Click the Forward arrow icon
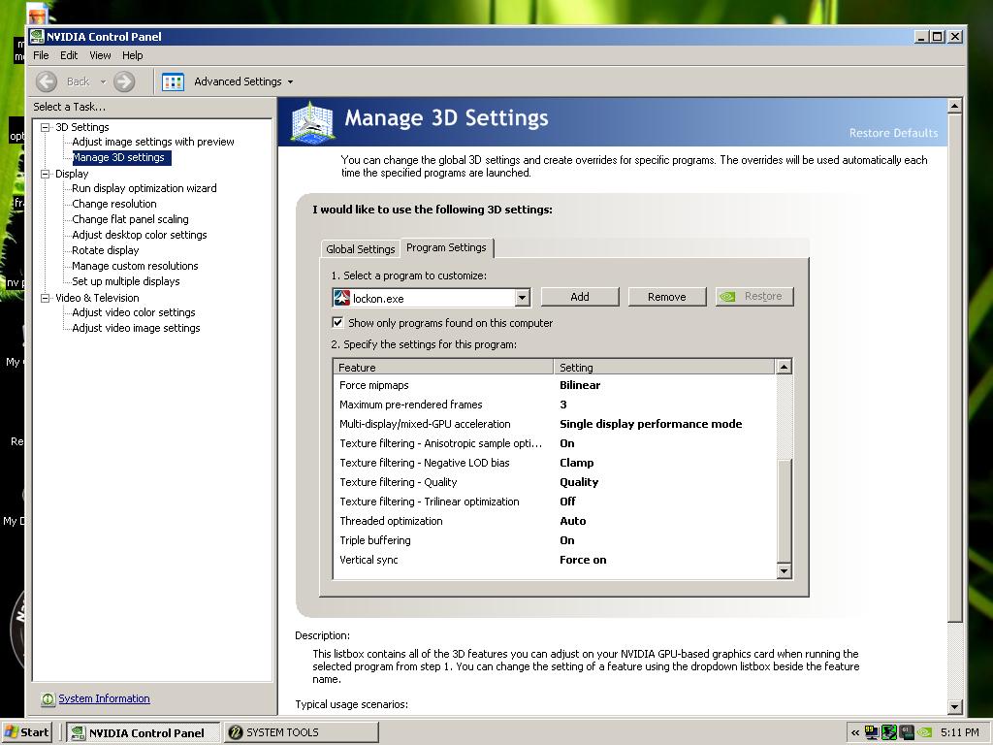Screen dimensions: 993x745 coord(124,81)
